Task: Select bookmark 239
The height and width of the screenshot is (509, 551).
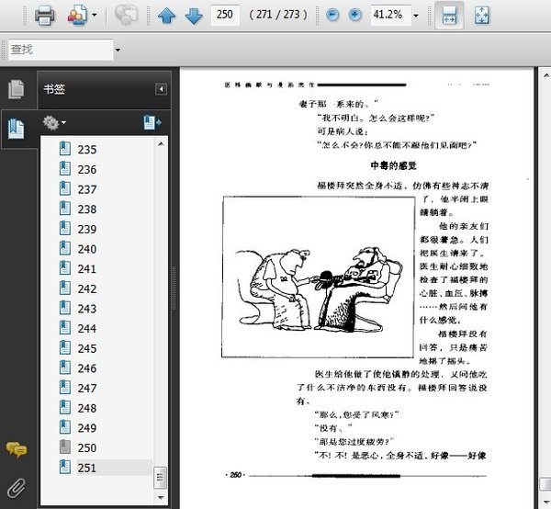Action: (x=87, y=229)
